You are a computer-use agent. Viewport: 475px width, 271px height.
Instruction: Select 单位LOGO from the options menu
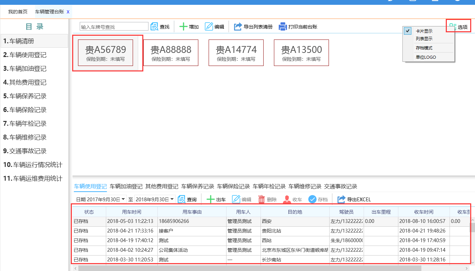point(426,57)
